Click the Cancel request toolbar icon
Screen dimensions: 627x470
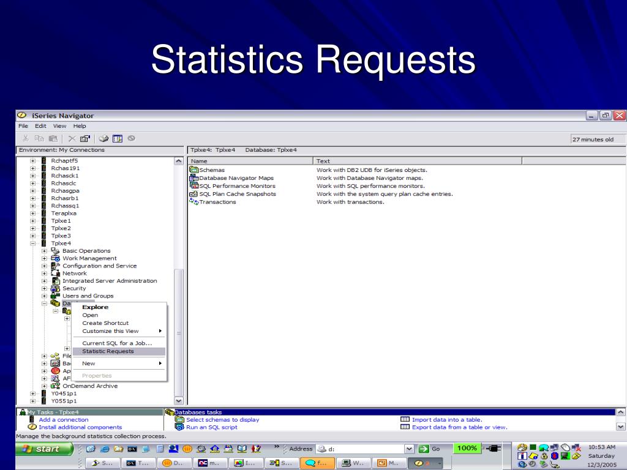tap(131, 138)
